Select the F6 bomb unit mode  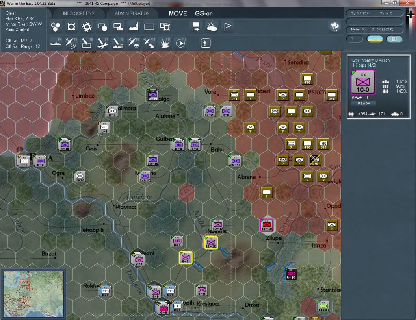tap(87, 43)
